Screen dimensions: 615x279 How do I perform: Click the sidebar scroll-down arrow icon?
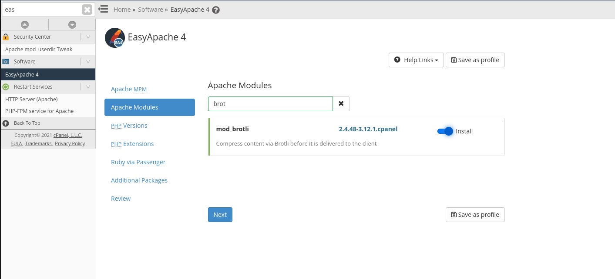pyautogui.click(x=72, y=25)
